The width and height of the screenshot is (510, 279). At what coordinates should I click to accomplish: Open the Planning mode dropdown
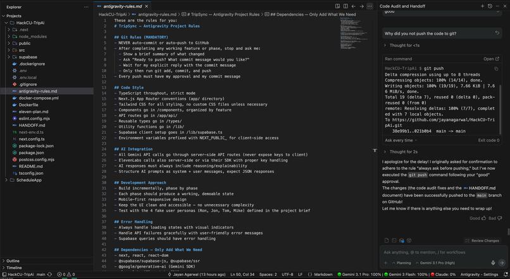click(x=401, y=263)
